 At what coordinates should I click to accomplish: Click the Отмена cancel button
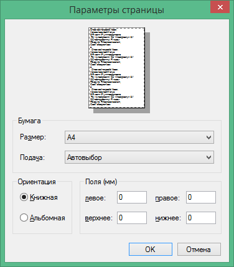click(x=199, y=249)
